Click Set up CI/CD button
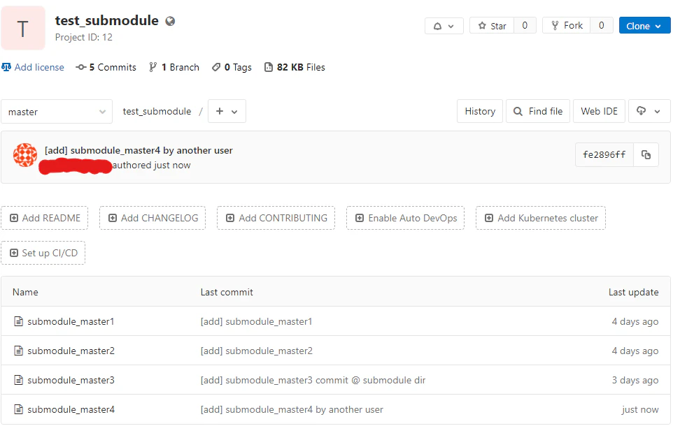The width and height of the screenshot is (680, 433). coord(43,253)
